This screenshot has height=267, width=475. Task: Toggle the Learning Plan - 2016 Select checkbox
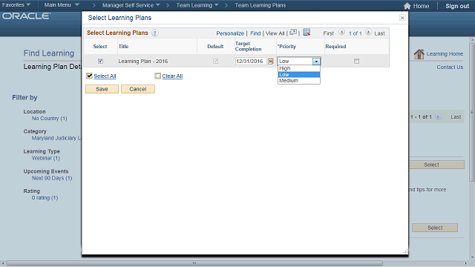(x=100, y=61)
